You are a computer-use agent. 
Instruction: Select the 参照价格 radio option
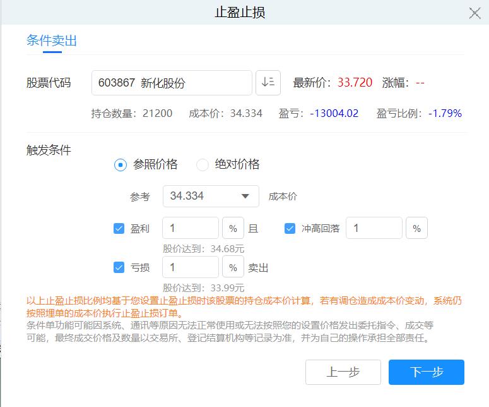click(x=120, y=165)
